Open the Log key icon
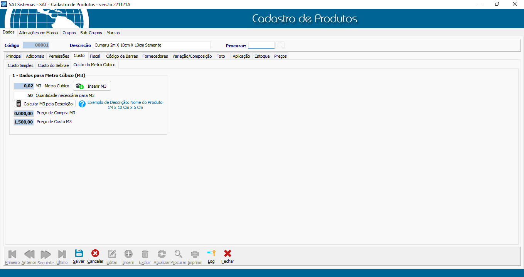 [x=211, y=254]
